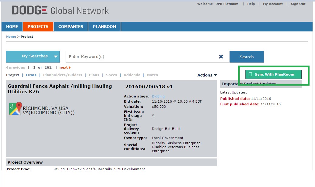Open the Planholders/Bidders tab

pyautogui.click(x=63, y=75)
